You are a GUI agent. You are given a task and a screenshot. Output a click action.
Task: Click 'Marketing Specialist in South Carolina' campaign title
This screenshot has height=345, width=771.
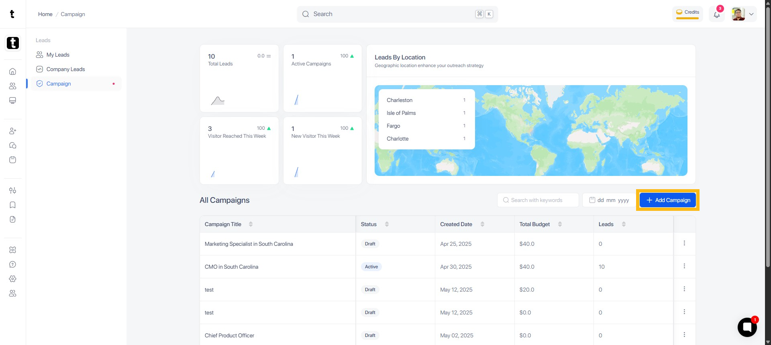(249, 244)
